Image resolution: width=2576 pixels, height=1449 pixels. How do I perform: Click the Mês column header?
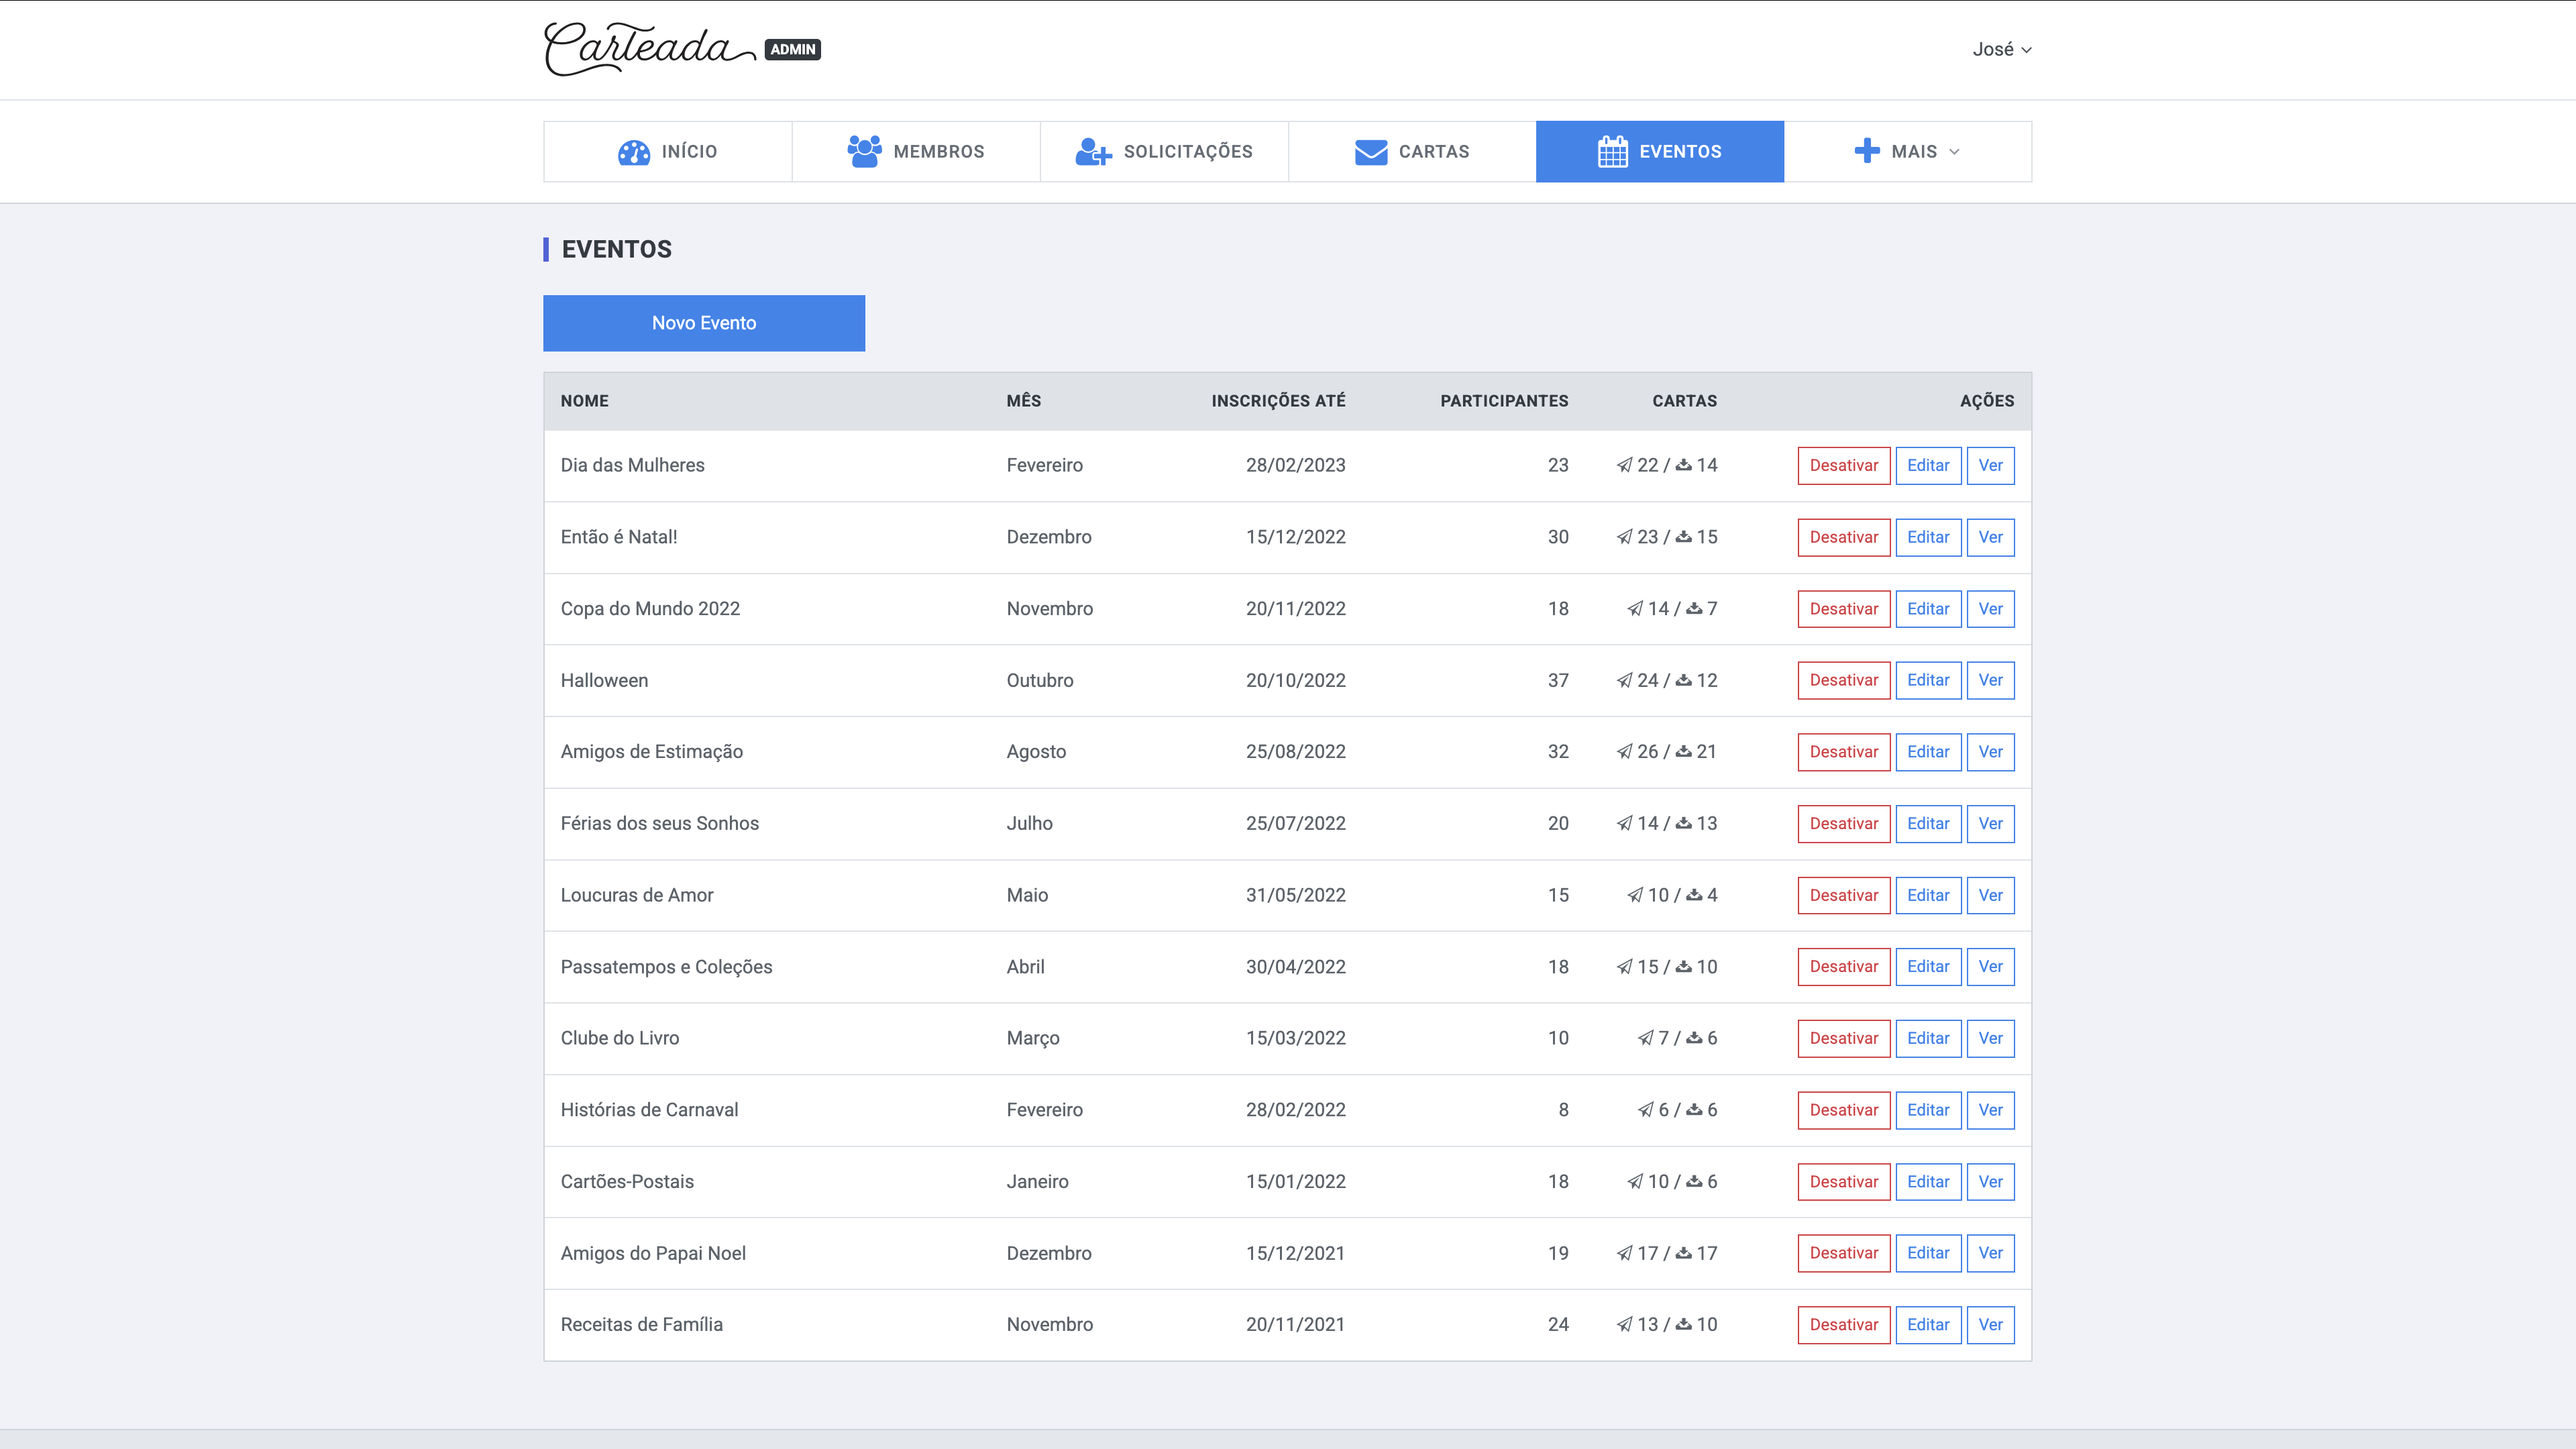click(1023, 401)
